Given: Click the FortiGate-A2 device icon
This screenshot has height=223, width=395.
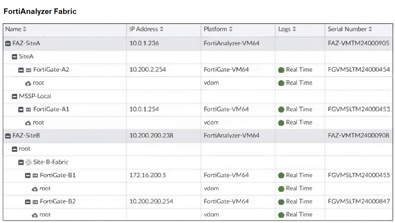Looking at the screenshot, I should pos(29,70).
